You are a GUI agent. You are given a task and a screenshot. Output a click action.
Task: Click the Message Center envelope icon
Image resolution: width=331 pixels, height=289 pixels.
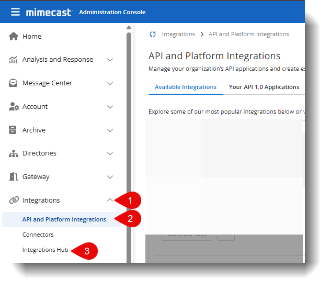(x=13, y=83)
